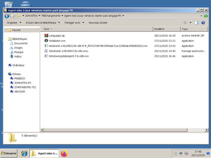211x158 pixels.
Task: Click Package autonome type cell
Action: tap(194, 51)
